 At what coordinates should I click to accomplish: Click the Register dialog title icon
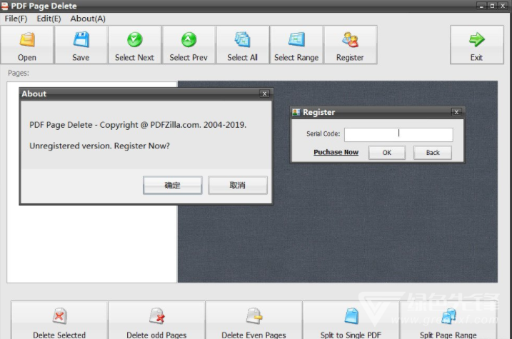pos(296,112)
